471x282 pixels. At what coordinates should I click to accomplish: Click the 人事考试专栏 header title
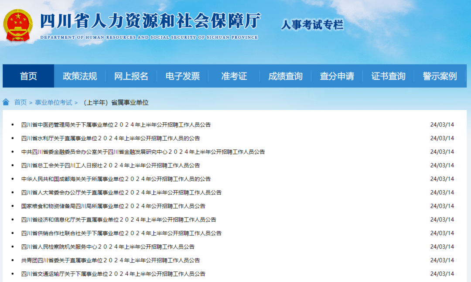[312, 25]
